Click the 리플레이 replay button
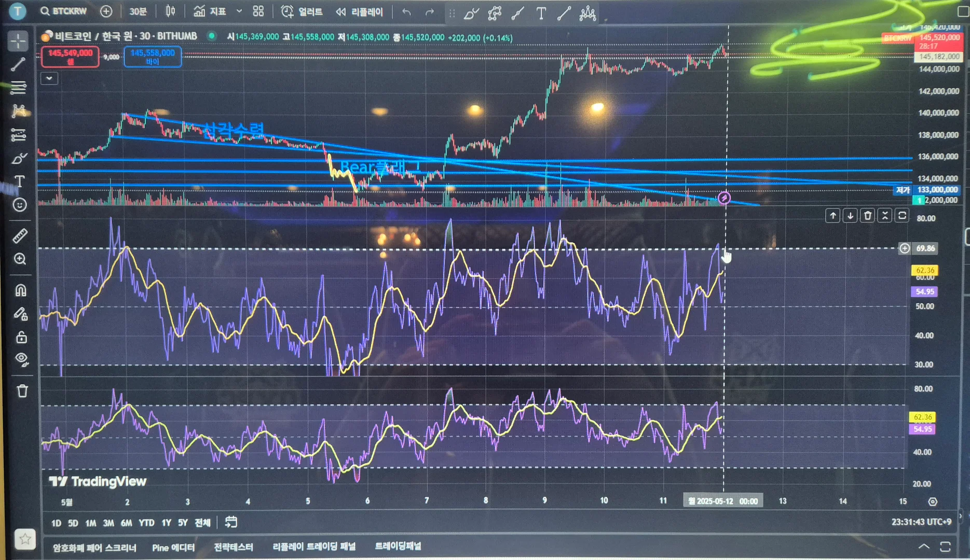The image size is (970, 560). (x=359, y=11)
